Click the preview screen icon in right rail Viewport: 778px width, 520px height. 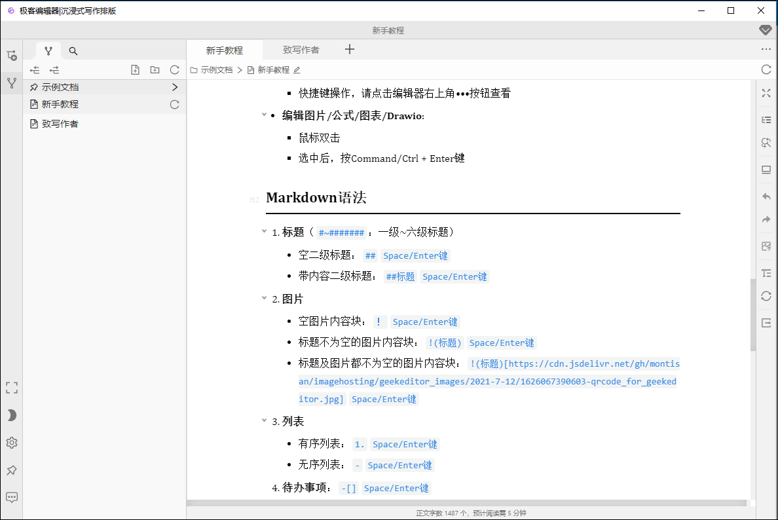click(766, 170)
